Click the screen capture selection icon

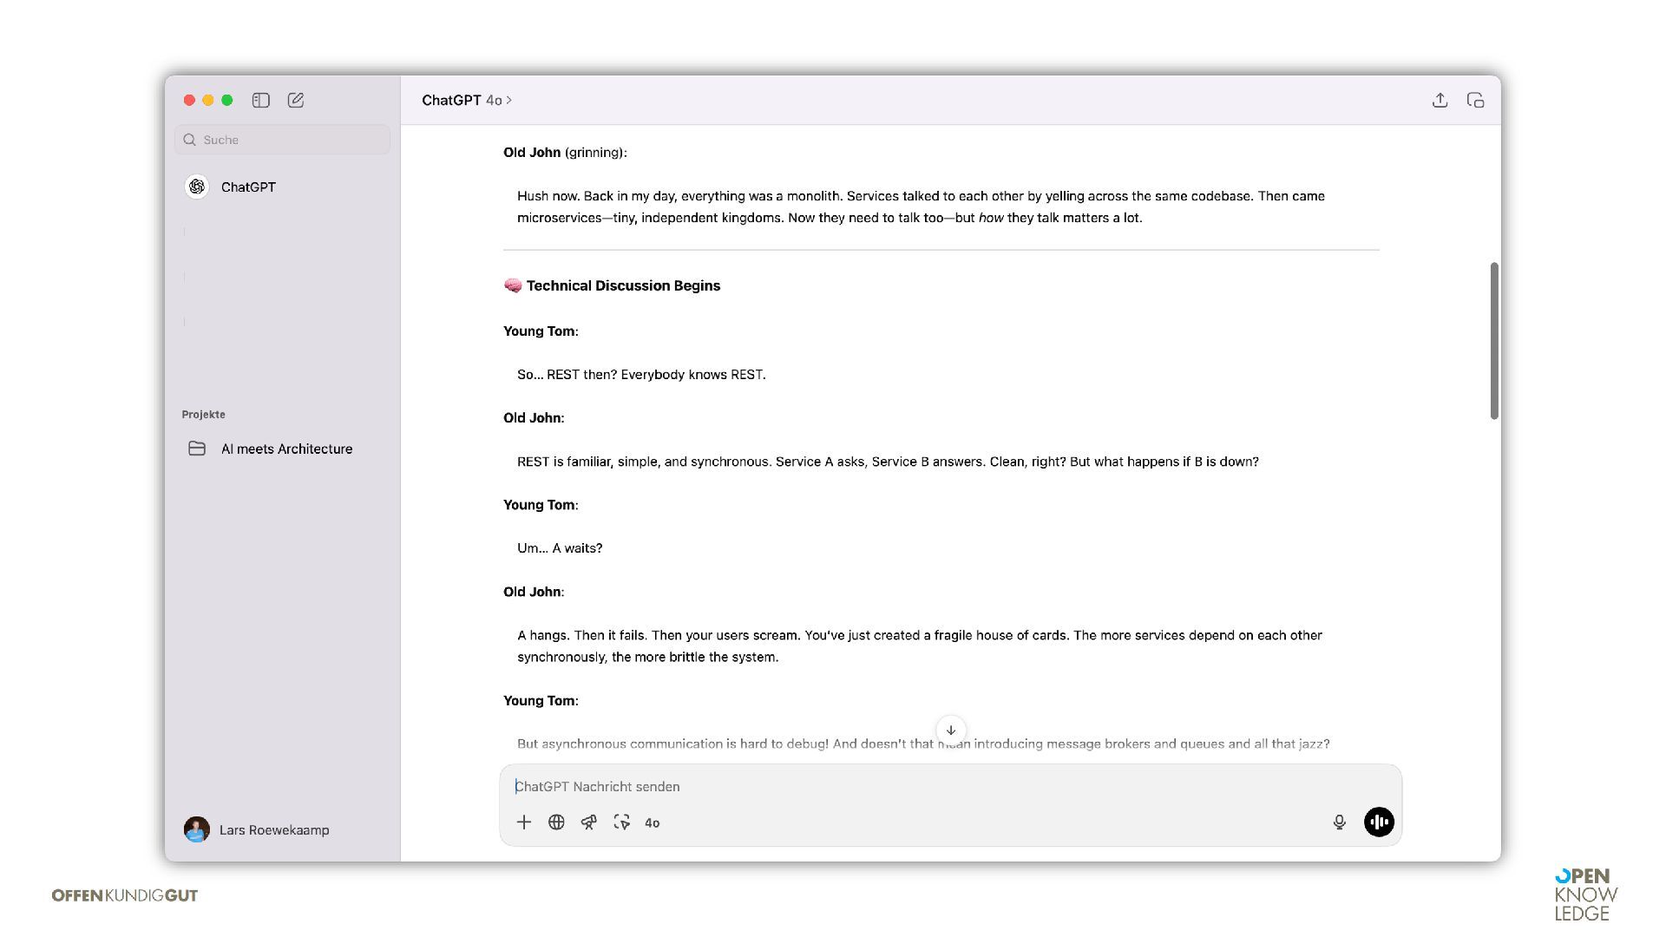pos(621,822)
